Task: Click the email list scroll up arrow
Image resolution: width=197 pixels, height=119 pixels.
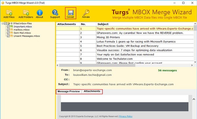Action: 195,24
